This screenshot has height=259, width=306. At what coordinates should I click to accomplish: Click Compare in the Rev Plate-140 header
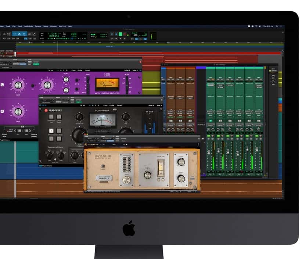(x=110, y=141)
